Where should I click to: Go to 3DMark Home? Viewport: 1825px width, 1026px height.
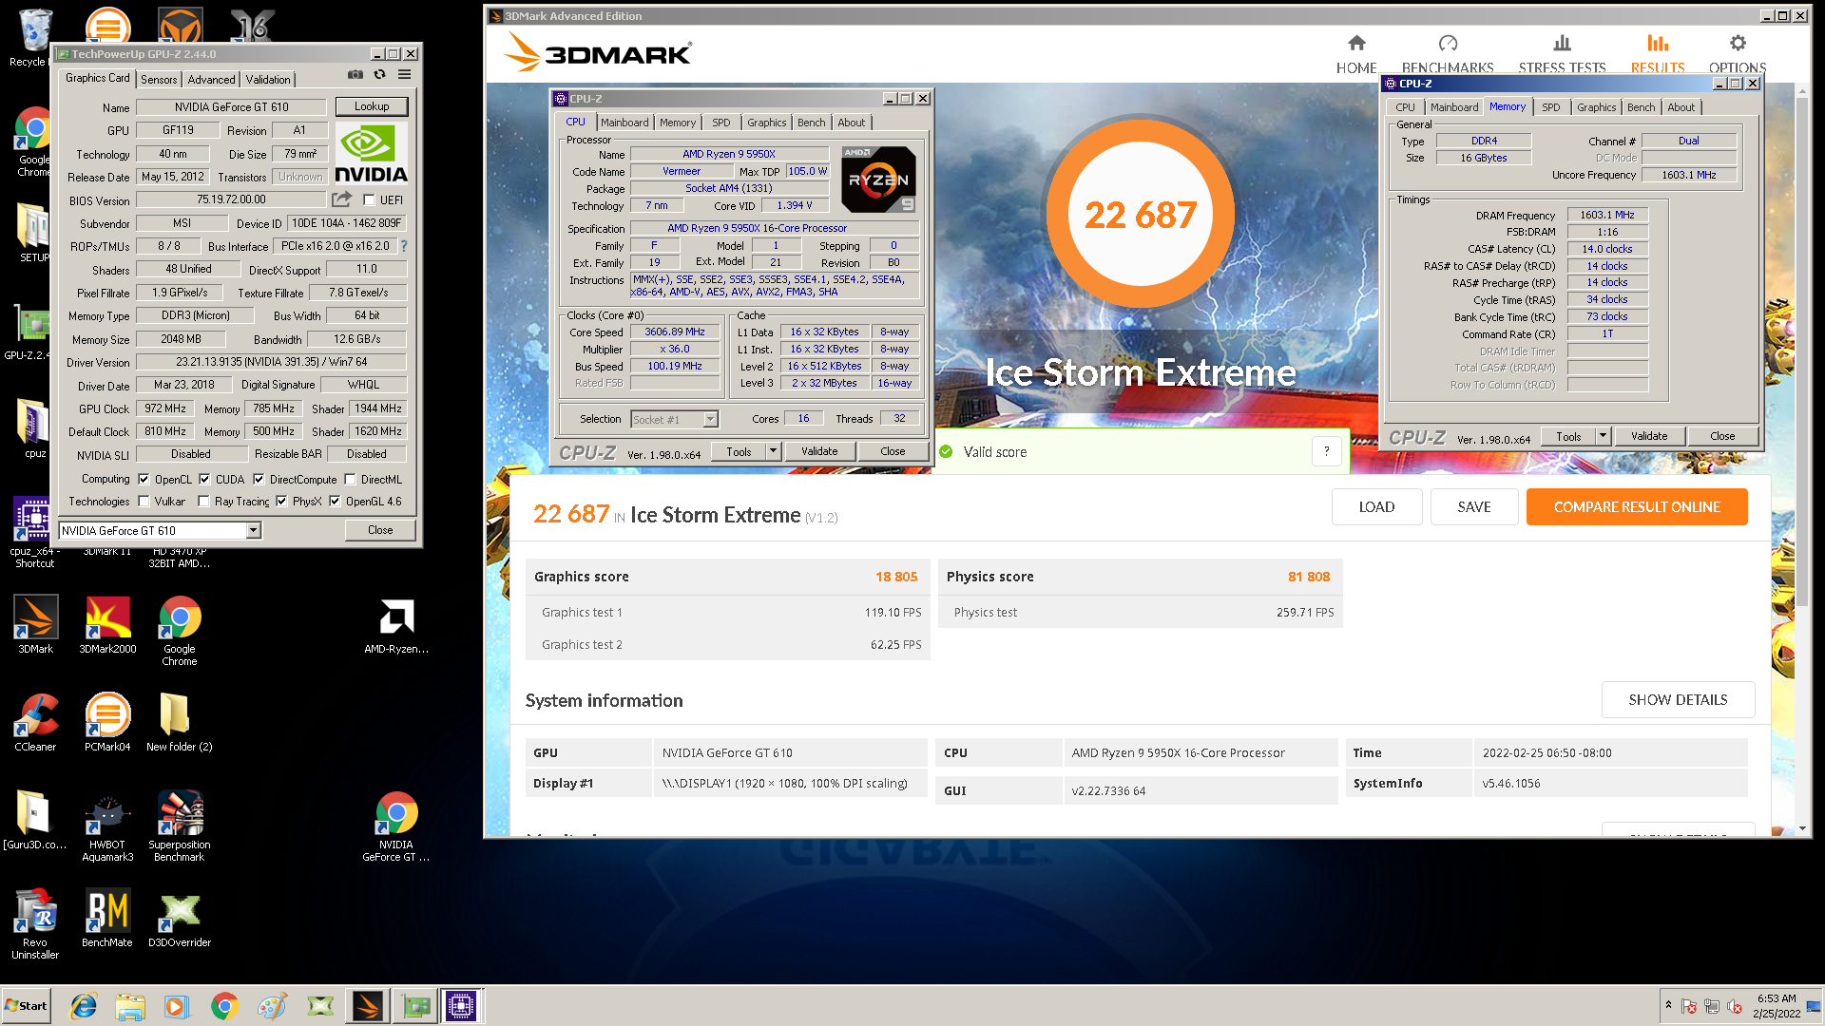point(1356,54)
